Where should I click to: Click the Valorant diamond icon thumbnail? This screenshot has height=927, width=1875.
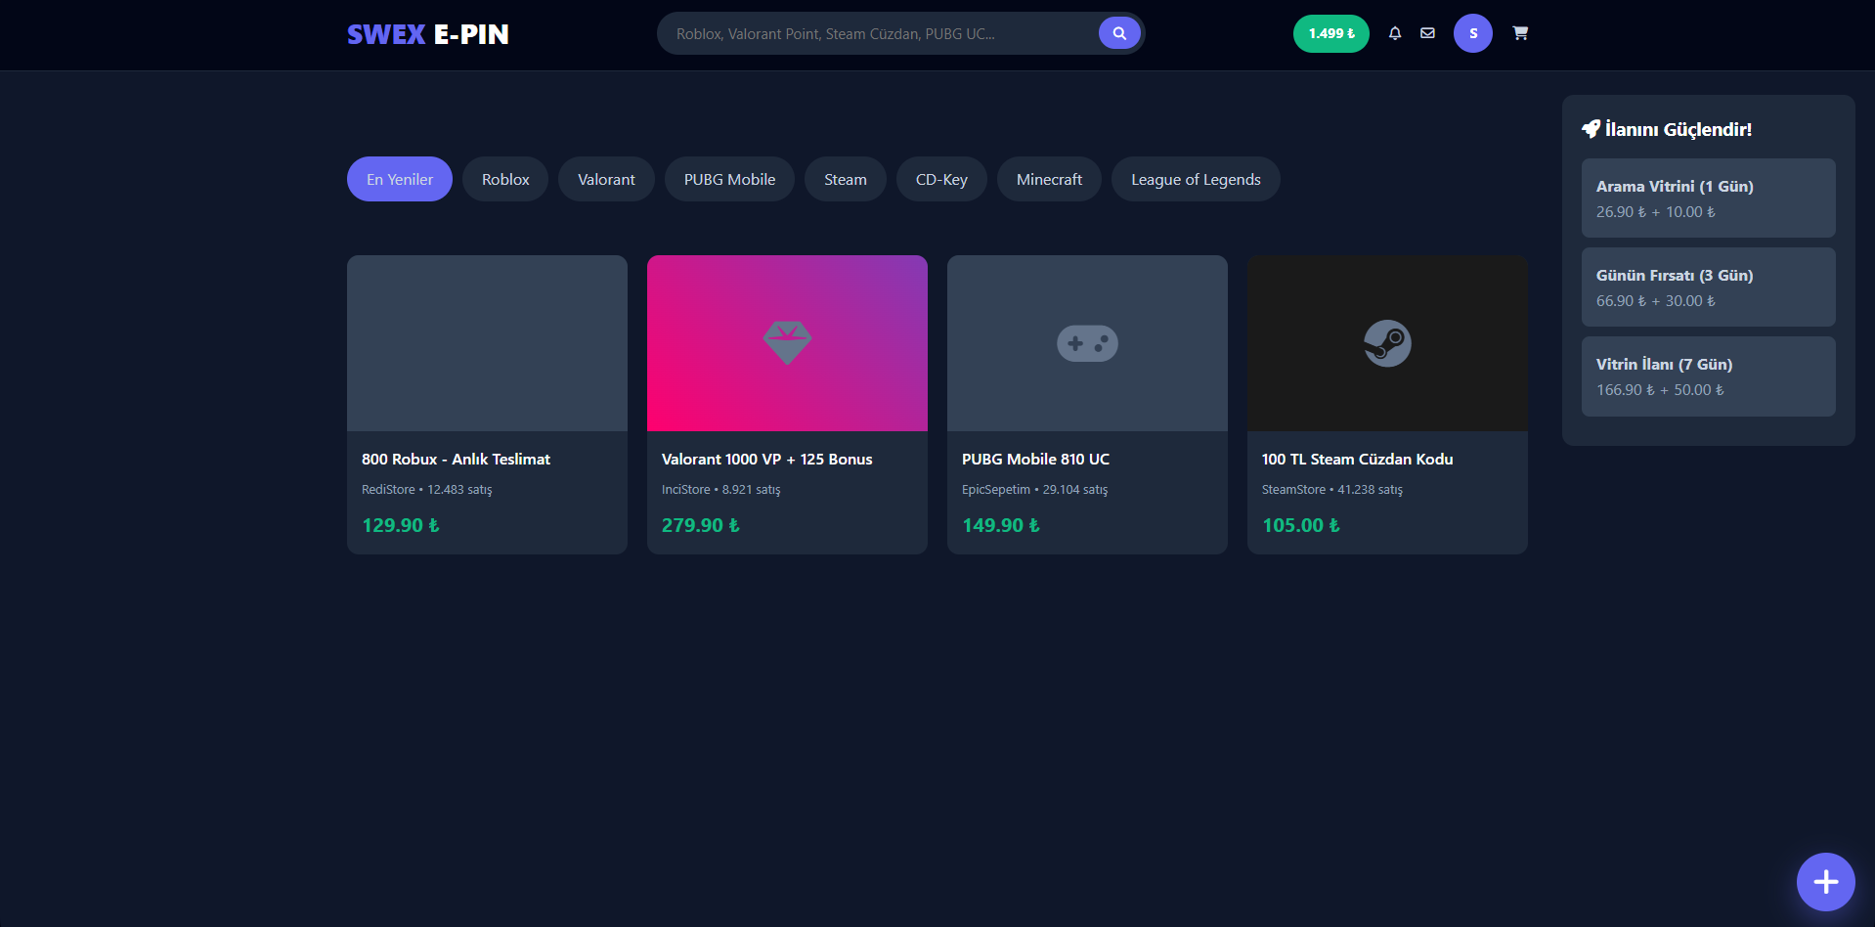[787, 343]
